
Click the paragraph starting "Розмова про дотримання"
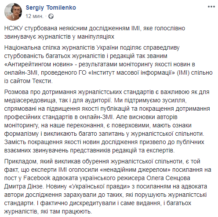[107, 121]
